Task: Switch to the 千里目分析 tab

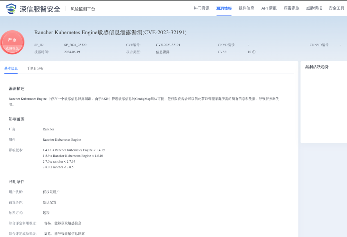Action: pos(35,68)
